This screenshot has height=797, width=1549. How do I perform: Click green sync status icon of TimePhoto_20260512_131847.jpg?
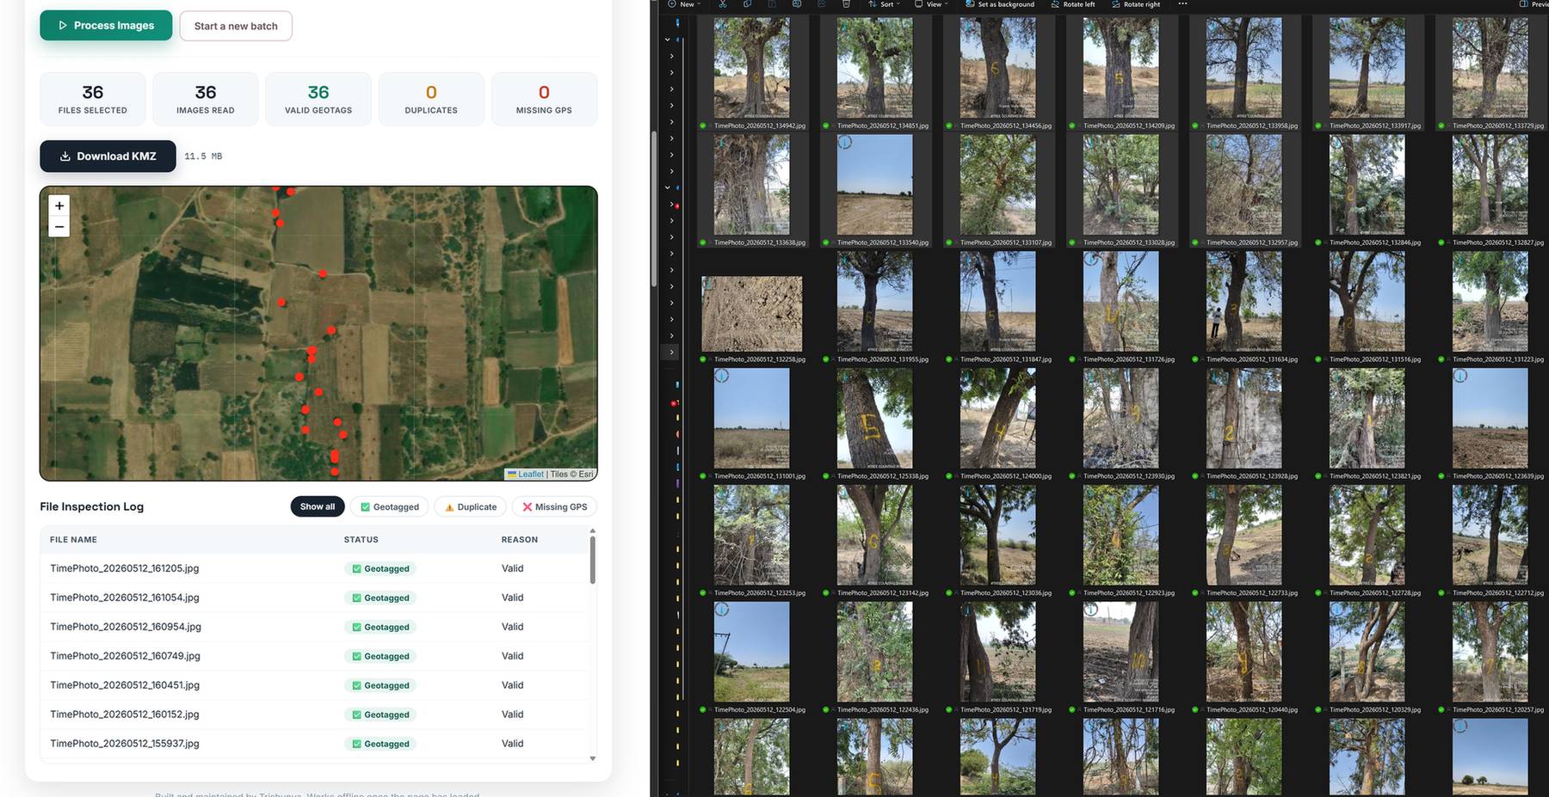click(949, 359)
